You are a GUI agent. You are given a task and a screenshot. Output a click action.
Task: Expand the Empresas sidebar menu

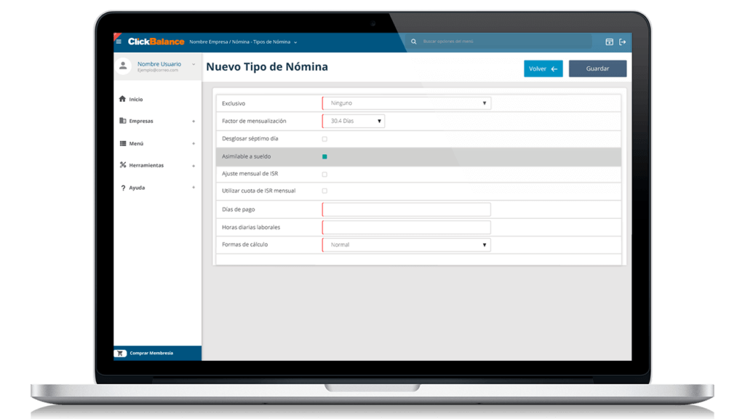click(156, 121)
